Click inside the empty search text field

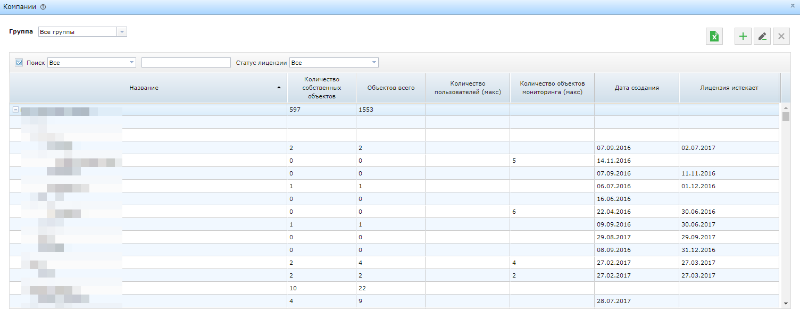pos(186,62)
